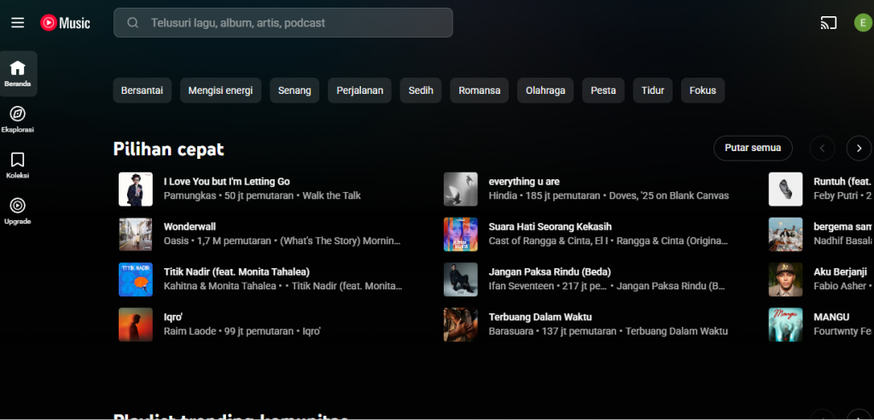Play I Love You but I'm Letting Go thumbnail

click(x=136, y=189)
